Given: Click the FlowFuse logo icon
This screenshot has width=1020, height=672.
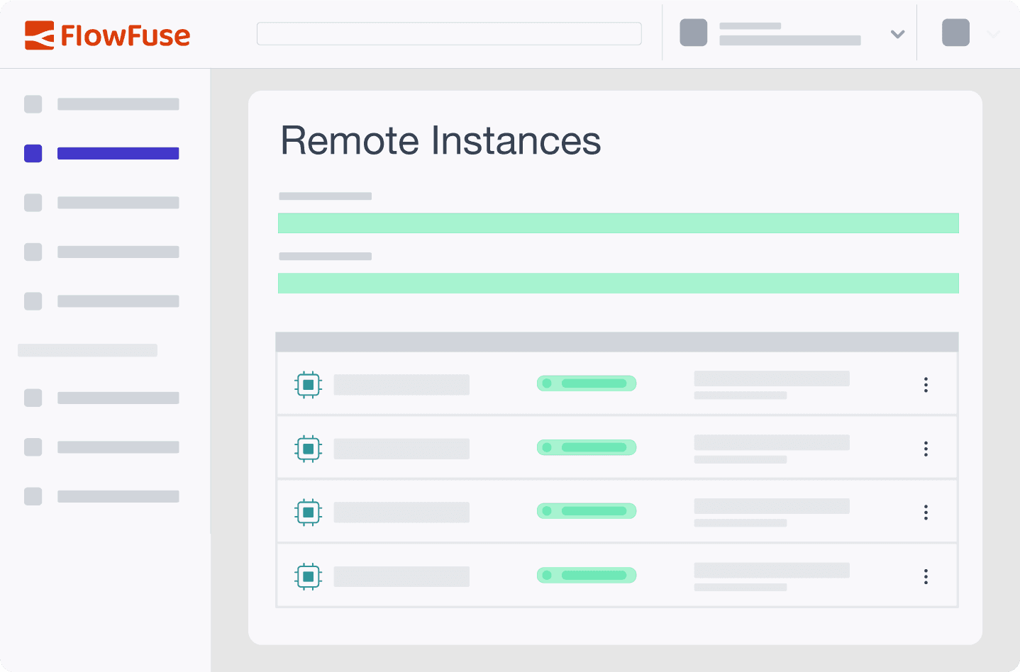Looking at the screenshot, I should point(38,35).
